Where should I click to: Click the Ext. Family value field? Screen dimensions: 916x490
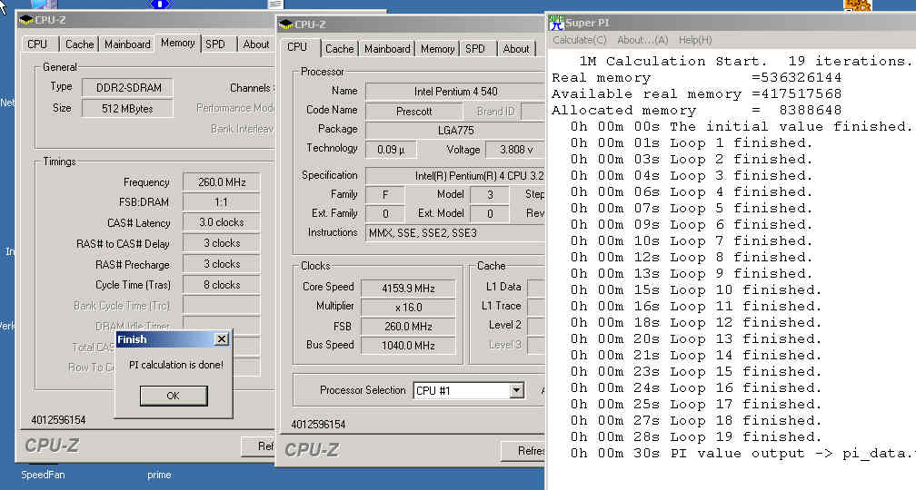[x=385, y=214]
